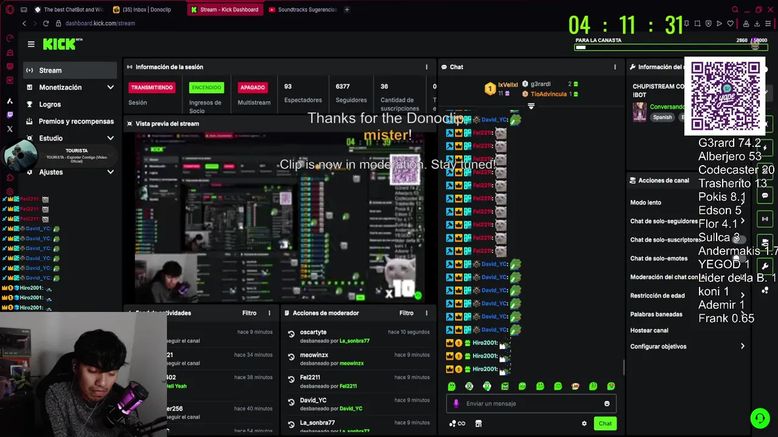Open the hamburger menu beside Kick logo
778x437 pixels.
[x=31, y=44]
